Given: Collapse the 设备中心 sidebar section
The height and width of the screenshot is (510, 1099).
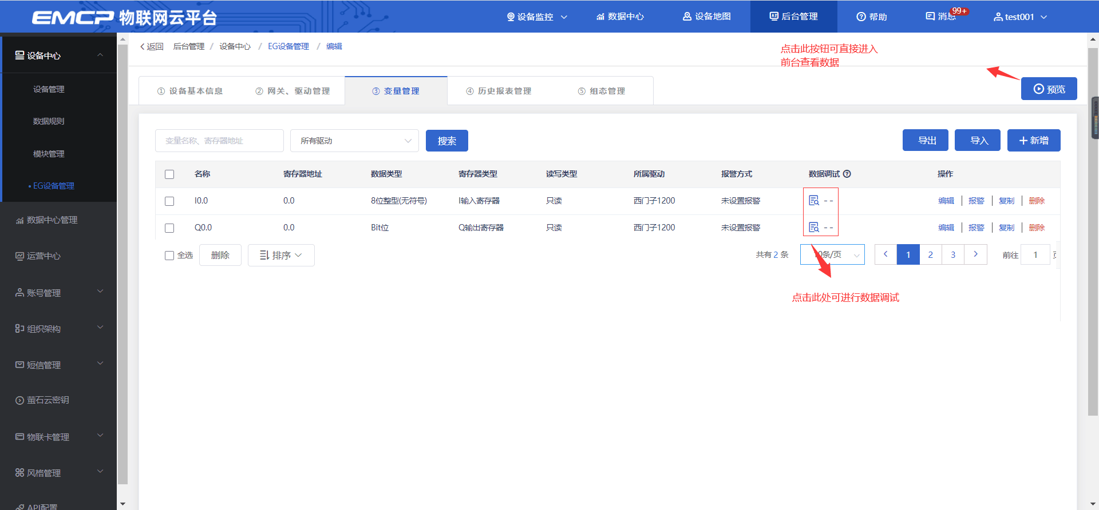Looking at the screenshot, I should pyautogui.click(x=100, y=55).
